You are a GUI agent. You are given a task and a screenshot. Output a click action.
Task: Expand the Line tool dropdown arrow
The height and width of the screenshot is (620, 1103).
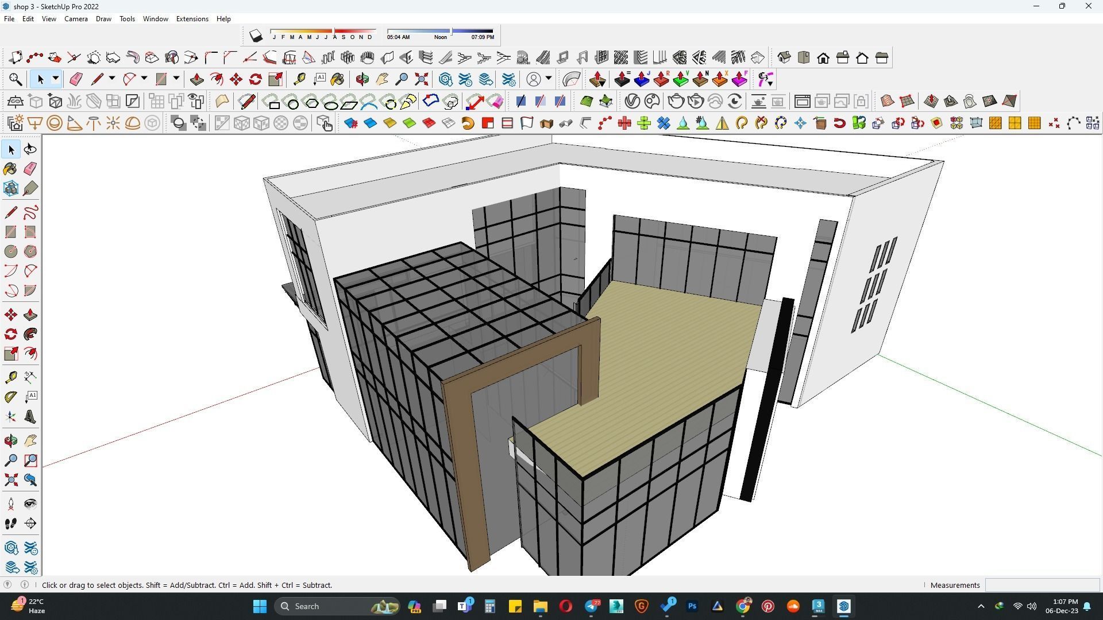[112, 79]
